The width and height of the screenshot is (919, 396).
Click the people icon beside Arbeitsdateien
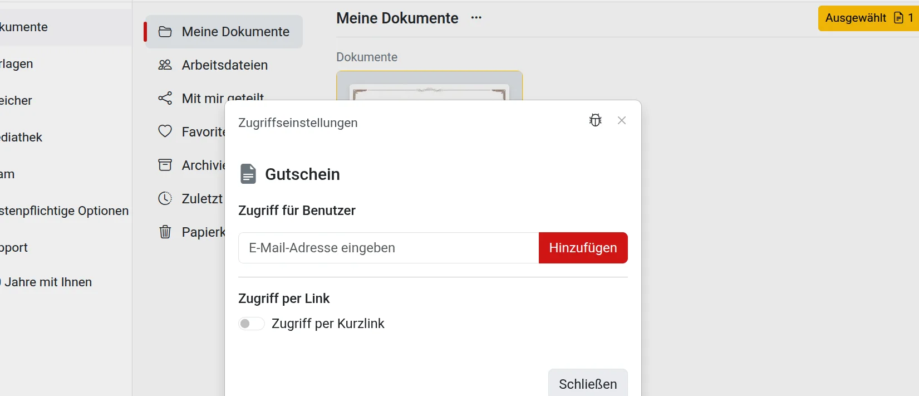(165, 65)
